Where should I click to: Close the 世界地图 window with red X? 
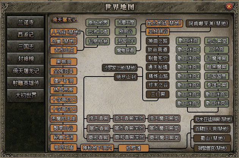(x=229, y=6)
